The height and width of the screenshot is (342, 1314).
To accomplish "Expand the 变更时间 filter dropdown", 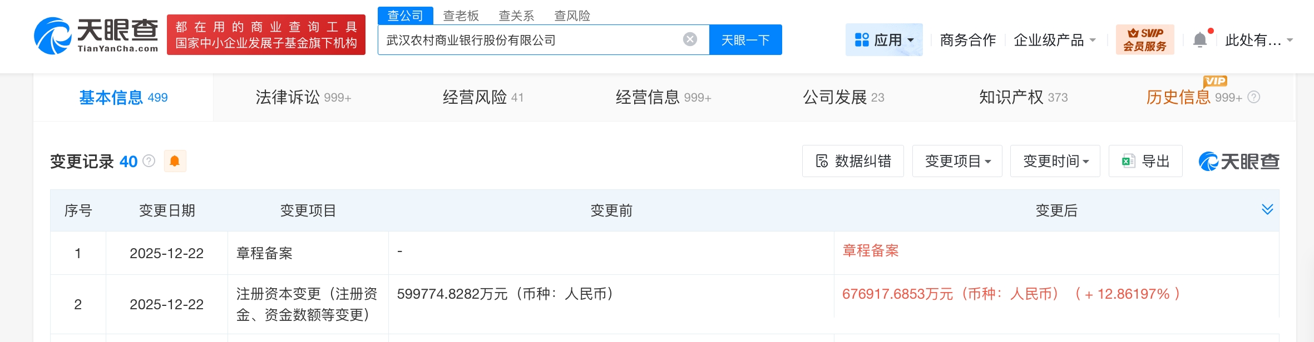I will click(x=1055, y=162).
